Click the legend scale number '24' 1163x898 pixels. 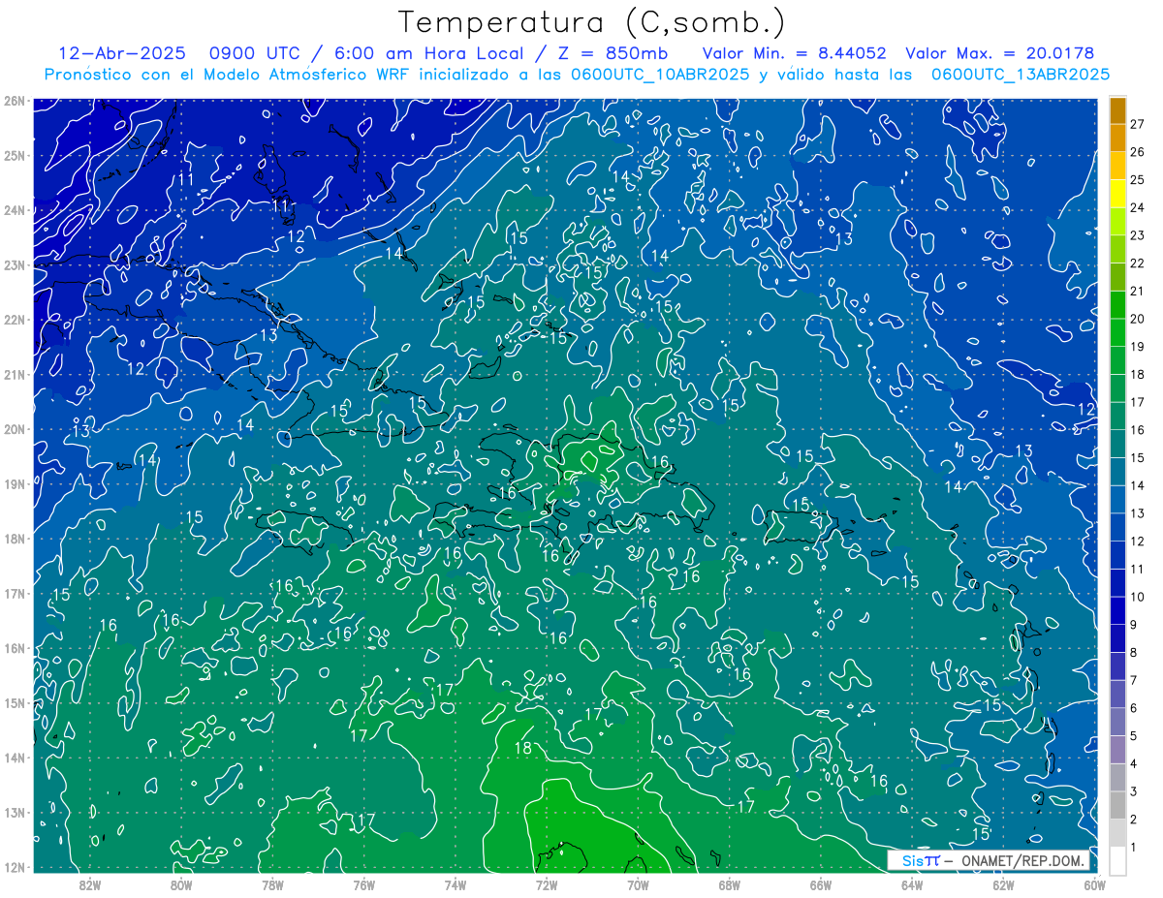pos(1139,207)
